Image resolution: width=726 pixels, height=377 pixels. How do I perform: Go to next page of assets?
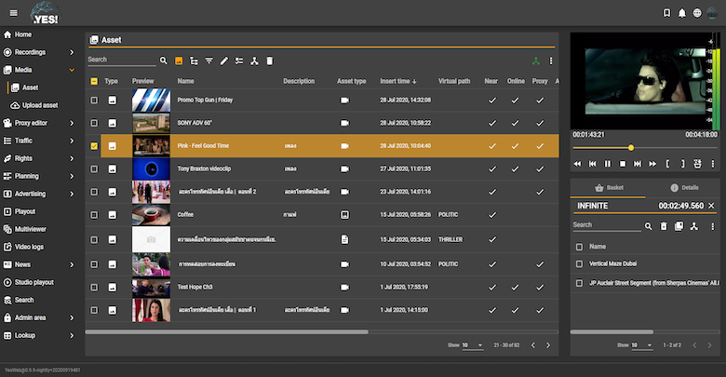pos(548,345)
